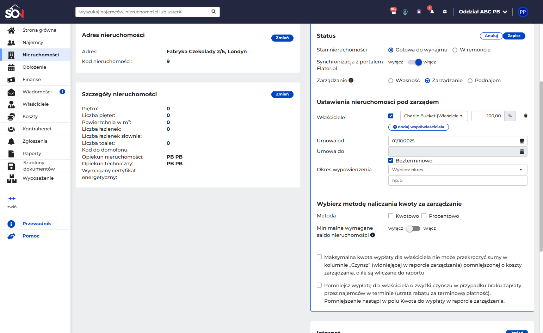Open the notifications bell in the top bar
This screenshot has height=333, width=543.
pos(432,11)
